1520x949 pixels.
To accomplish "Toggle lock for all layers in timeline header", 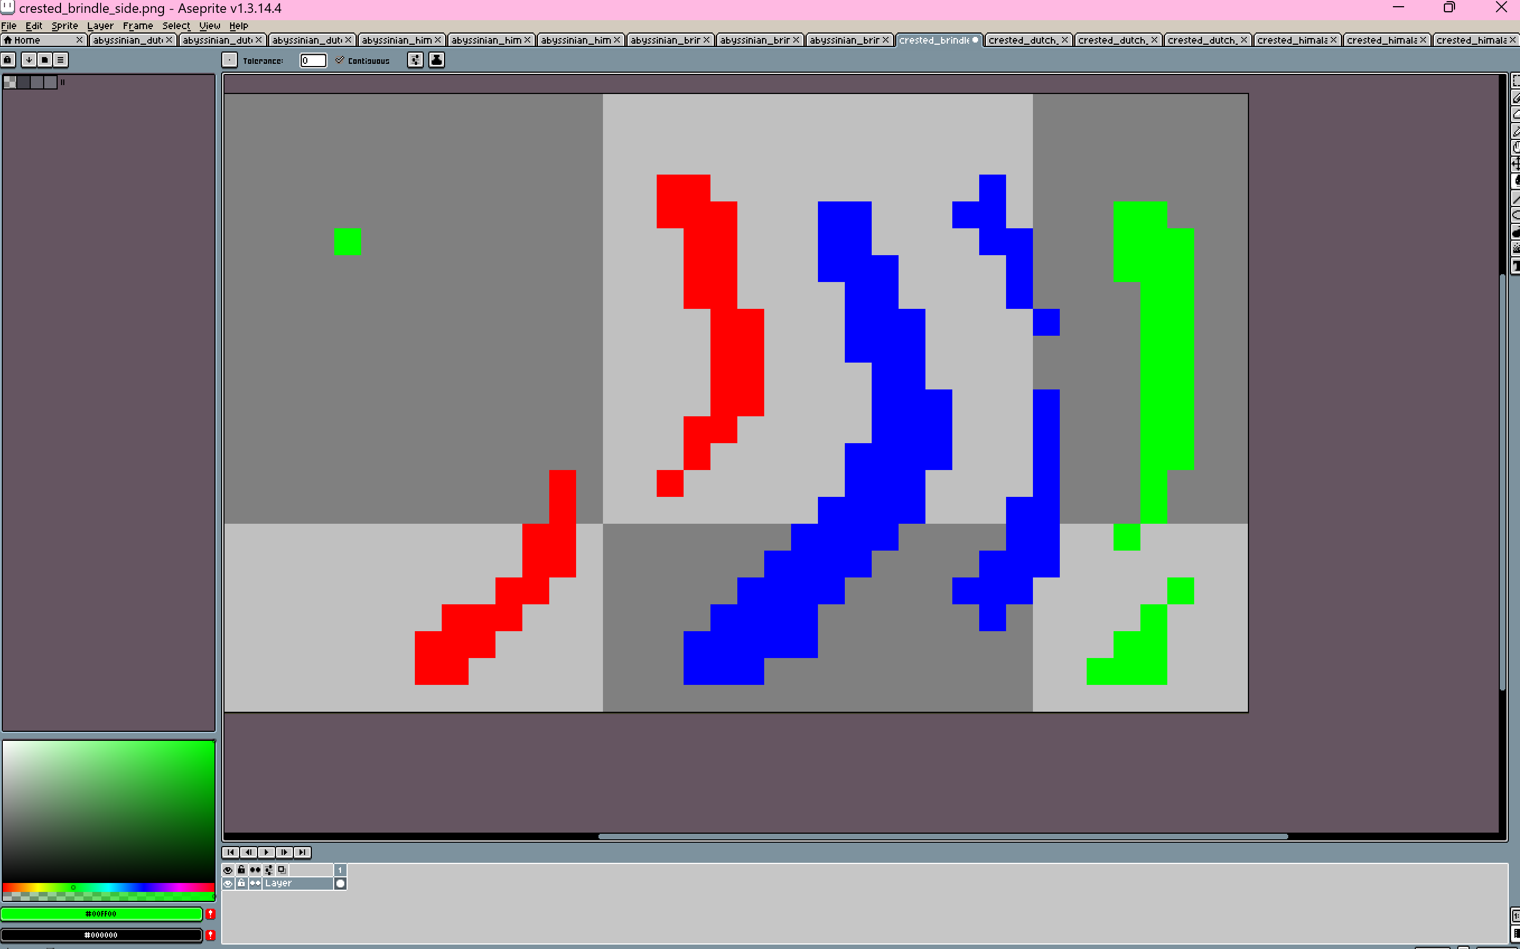I will (x=241, y=870).
